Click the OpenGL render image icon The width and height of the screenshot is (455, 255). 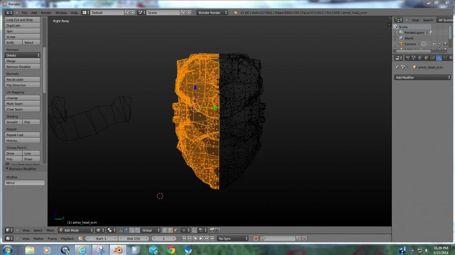click(x=212, y=230)
